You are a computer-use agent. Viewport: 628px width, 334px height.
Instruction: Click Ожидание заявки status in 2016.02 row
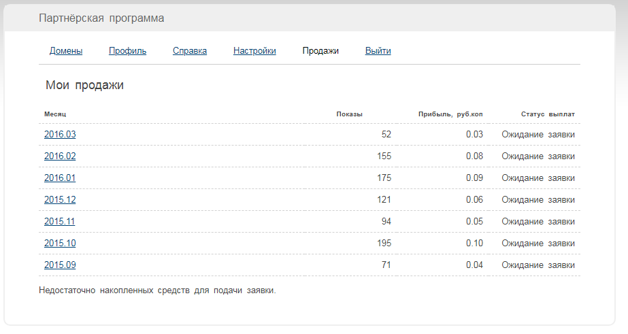[538, 156]
